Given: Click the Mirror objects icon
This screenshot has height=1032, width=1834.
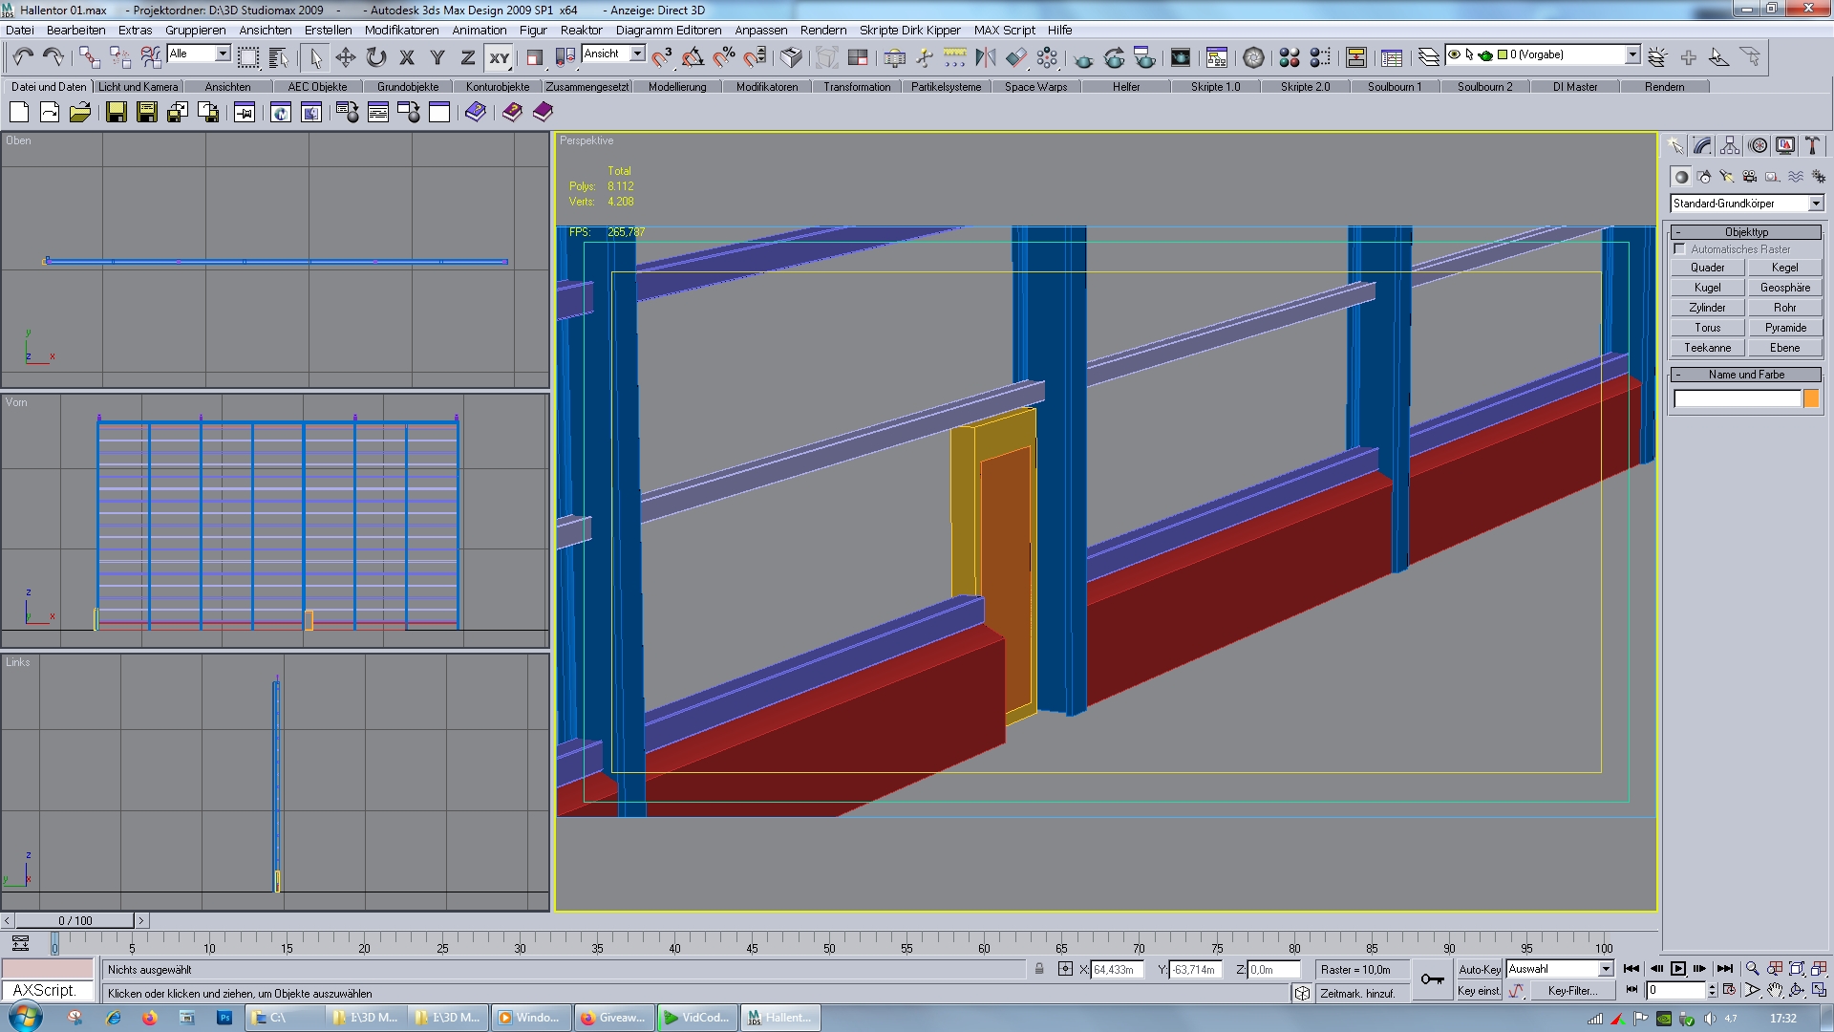Looking at the screenshot, I should coord(985,57).
